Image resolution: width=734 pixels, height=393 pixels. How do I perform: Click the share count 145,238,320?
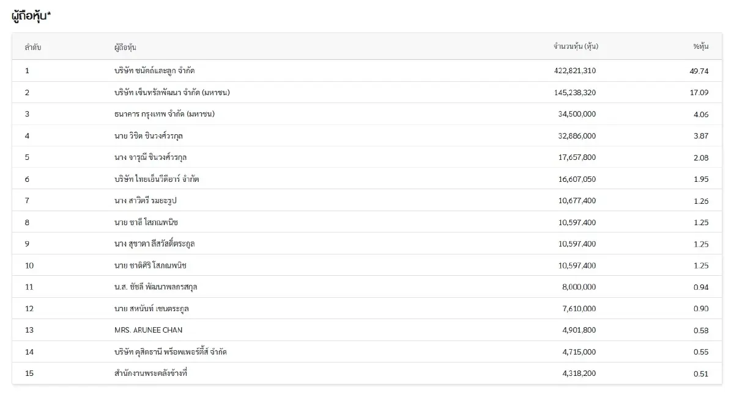(x=574, y=93)
